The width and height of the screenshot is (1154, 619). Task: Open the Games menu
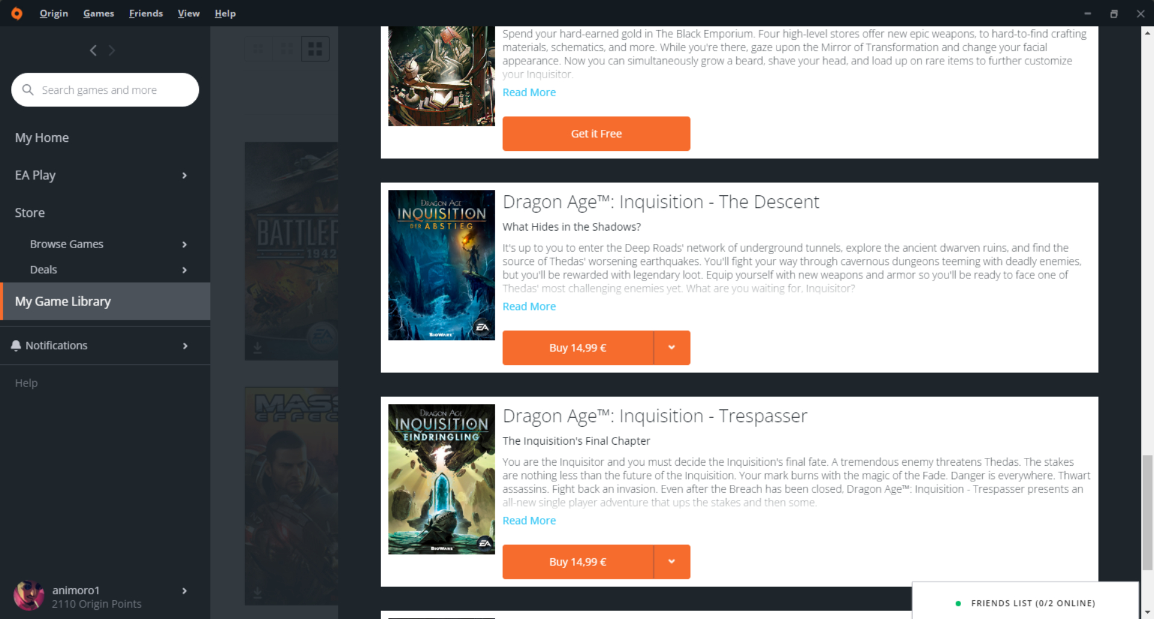(x=99, y=13)
